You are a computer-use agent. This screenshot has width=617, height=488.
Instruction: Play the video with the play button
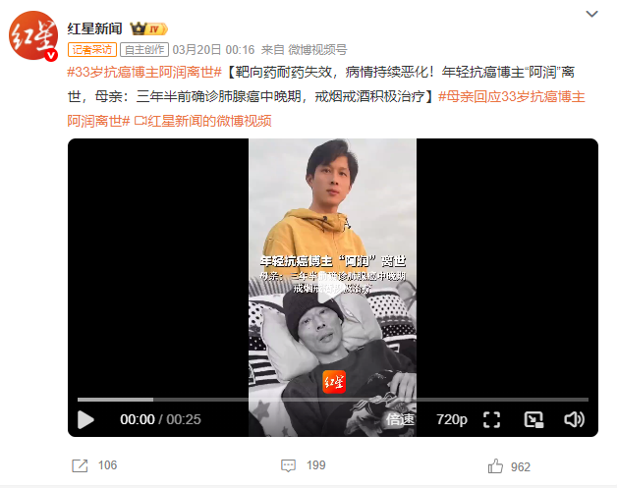tap(85, 419)
